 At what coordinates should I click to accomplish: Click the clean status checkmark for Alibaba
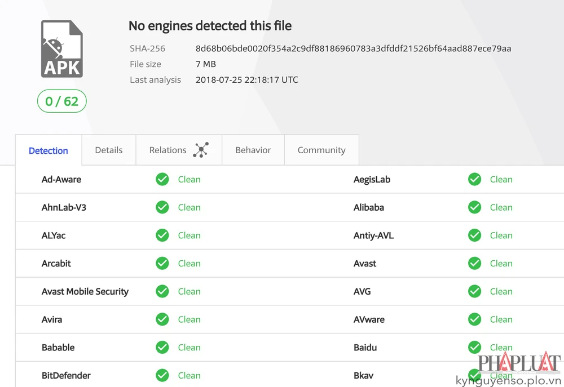point(474,207)
